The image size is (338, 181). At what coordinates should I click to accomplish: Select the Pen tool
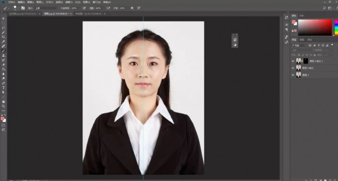pyautogui.click(x=3, y=83)
